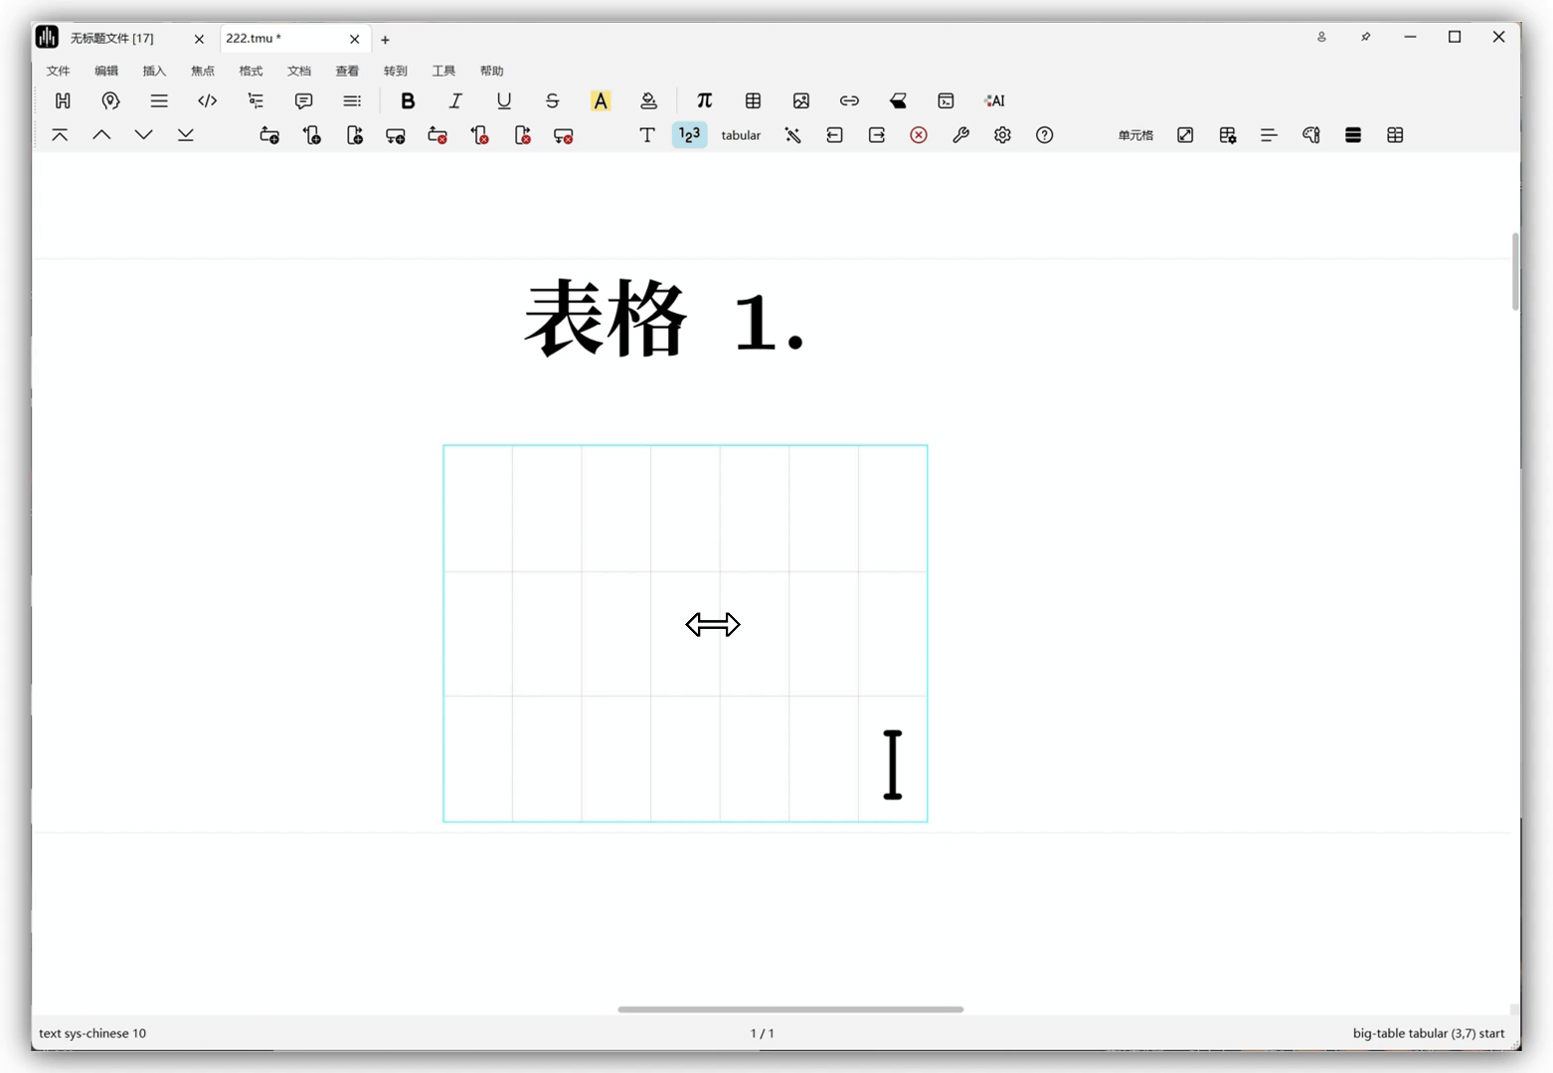Close the 222.tmu tab
The height and width of the screenshot is (1073, 1553).
pyautogui.click(x=355, y=40)
